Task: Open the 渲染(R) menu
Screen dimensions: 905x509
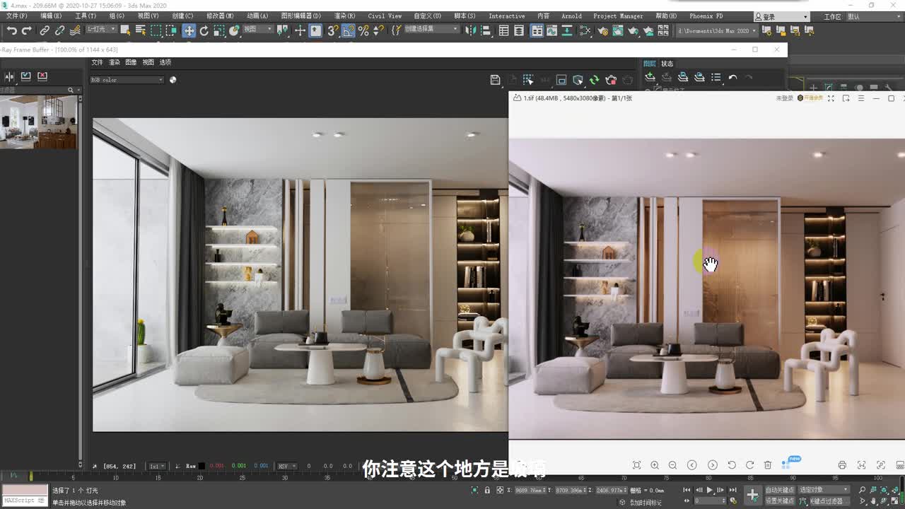Action: click(346, 16)
